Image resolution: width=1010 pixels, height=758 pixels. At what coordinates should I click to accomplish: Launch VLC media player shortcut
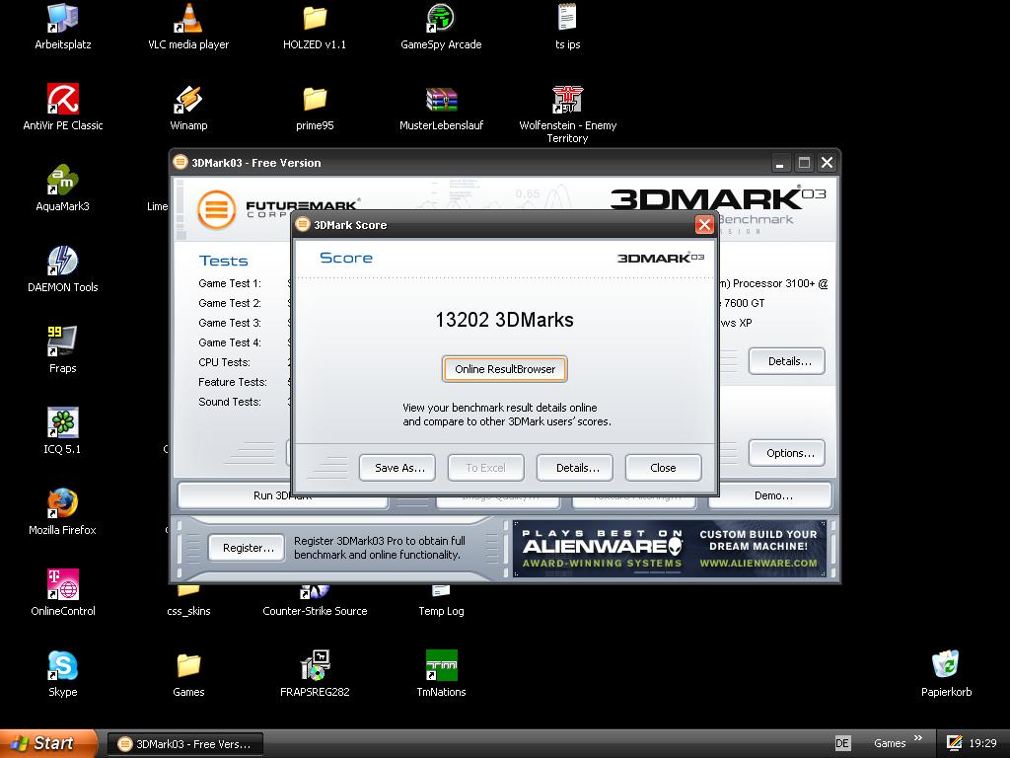pos(188,27)
